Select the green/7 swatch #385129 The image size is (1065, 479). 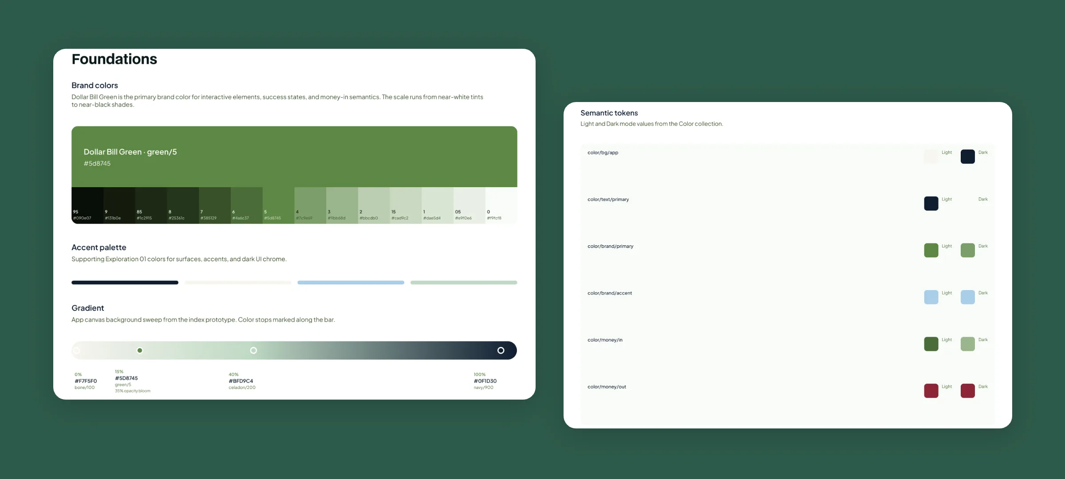pyautogui.click(x=215, y=205)
